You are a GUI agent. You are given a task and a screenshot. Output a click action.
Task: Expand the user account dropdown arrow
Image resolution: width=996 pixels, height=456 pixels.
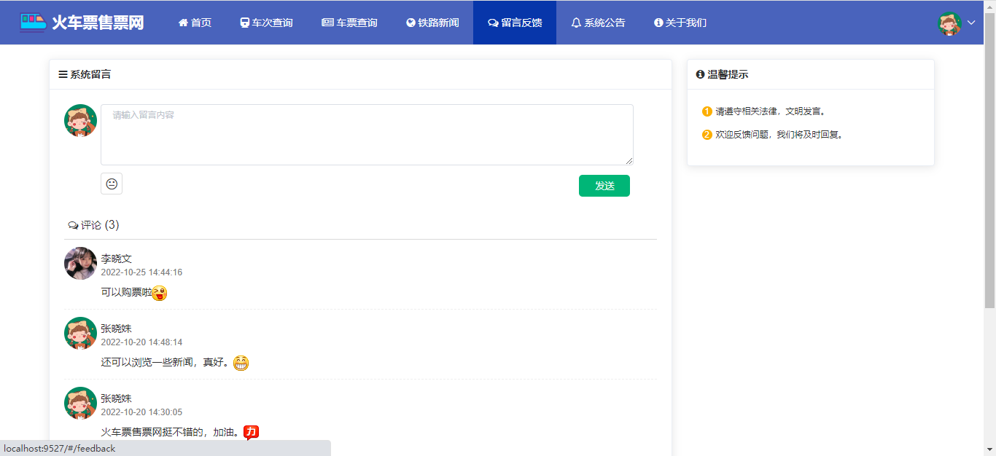point(971,23)
